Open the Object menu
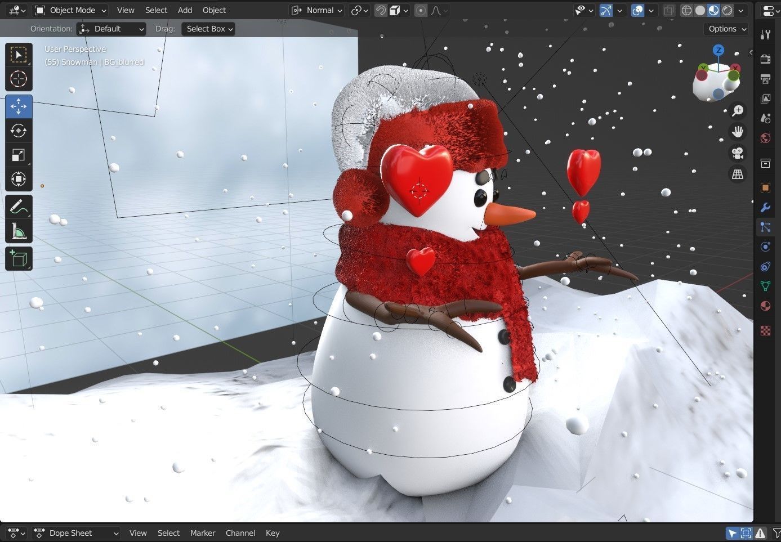This screenshot has height=542, width=781. point(214,10)
